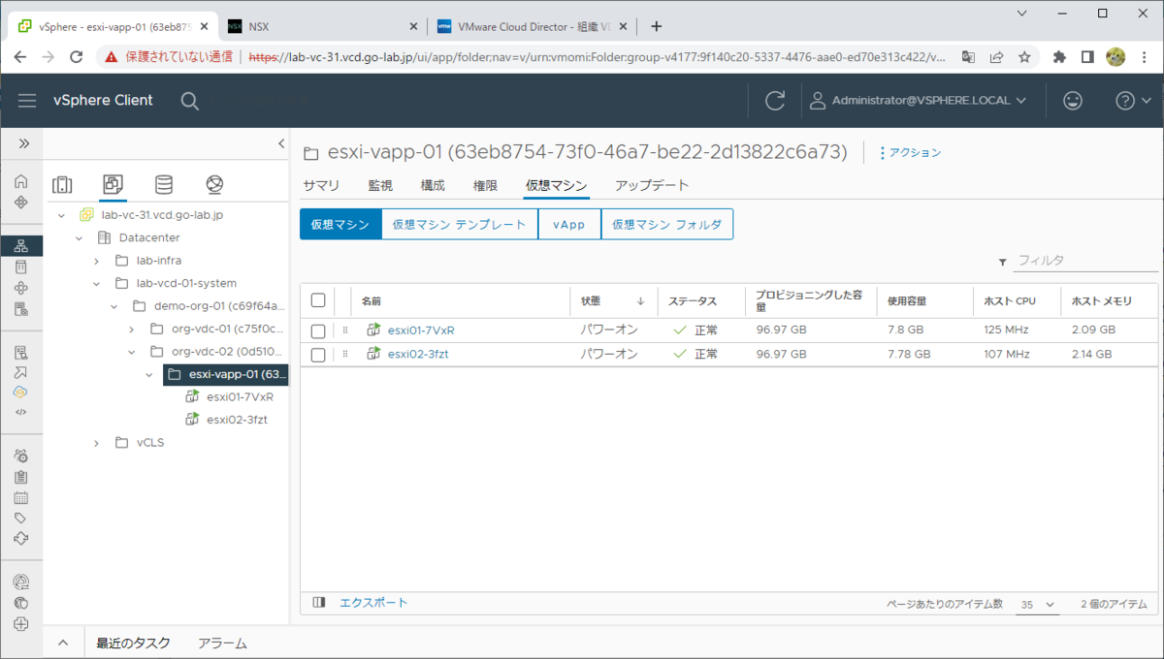Screen dimensions: 1164x659
Task: Open the 監視 tab
Action: tap(380, 185)
